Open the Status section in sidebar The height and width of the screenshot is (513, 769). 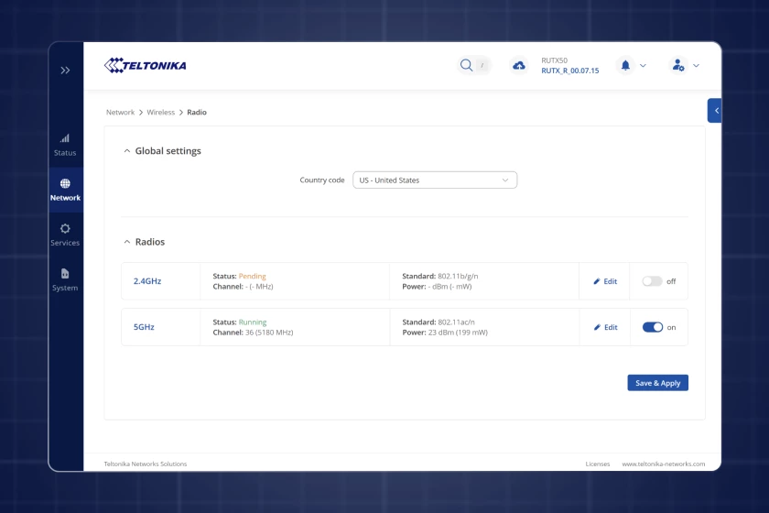(65, 145)
